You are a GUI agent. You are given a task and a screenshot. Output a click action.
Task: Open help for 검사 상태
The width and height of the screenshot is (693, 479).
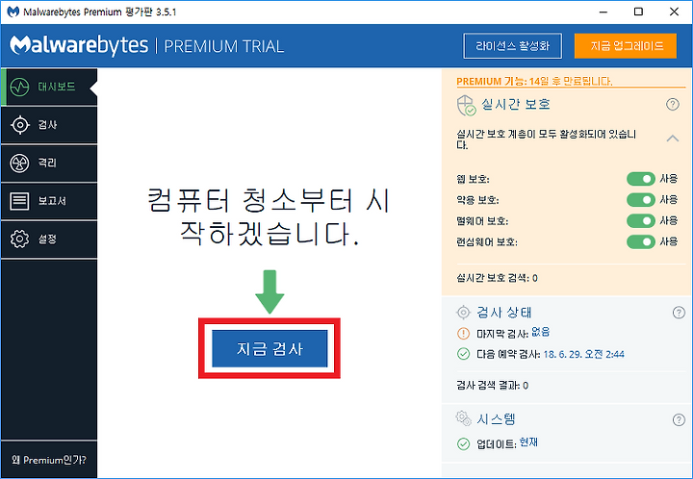click(679, 313)
